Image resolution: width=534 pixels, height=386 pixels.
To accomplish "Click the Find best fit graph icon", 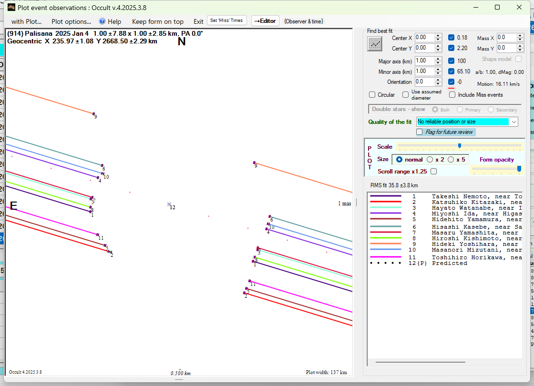I will [x=375, y=44].
